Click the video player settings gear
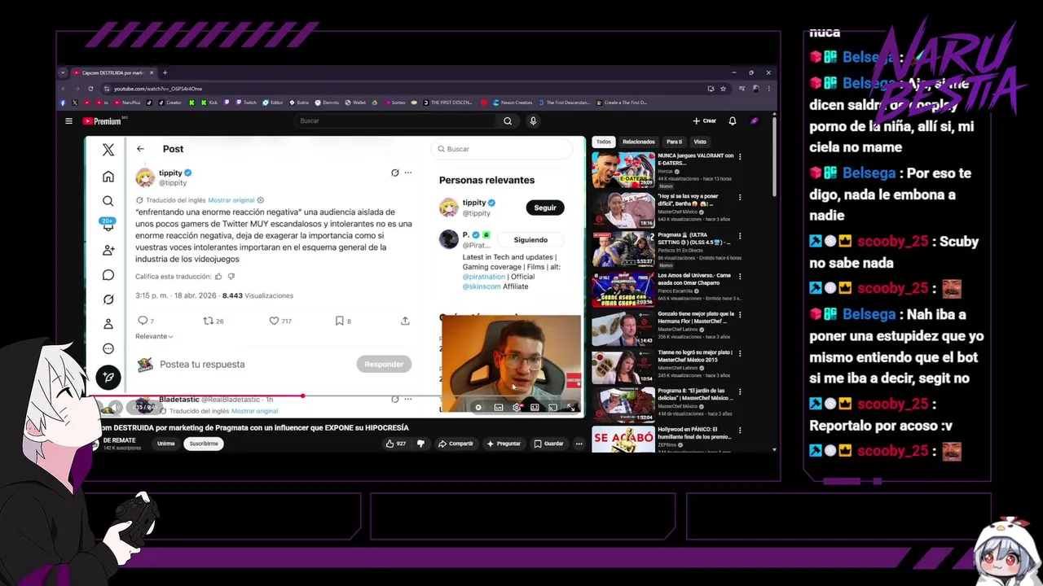Image resolution: width=1043 pixels, height=586 pixels. 517,407
